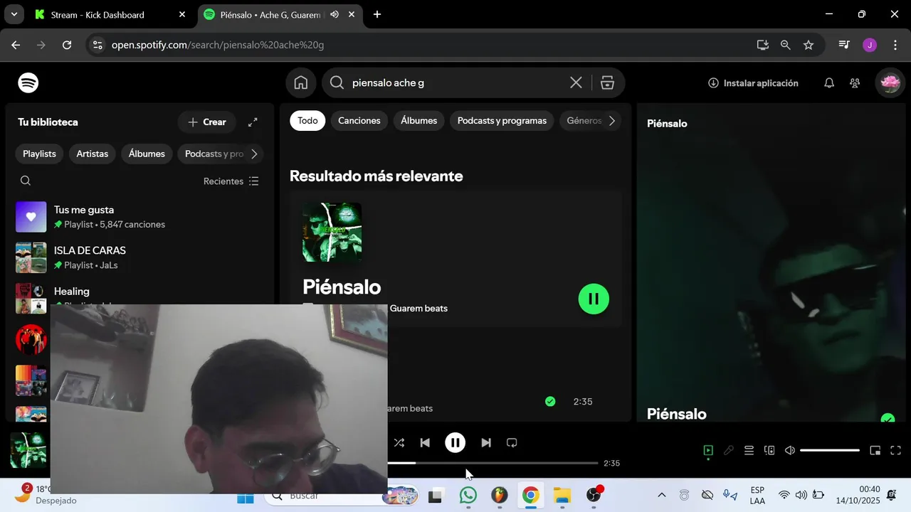Open the Crear menu button
This screenshot has height=512, width=911.
(207, 122)
